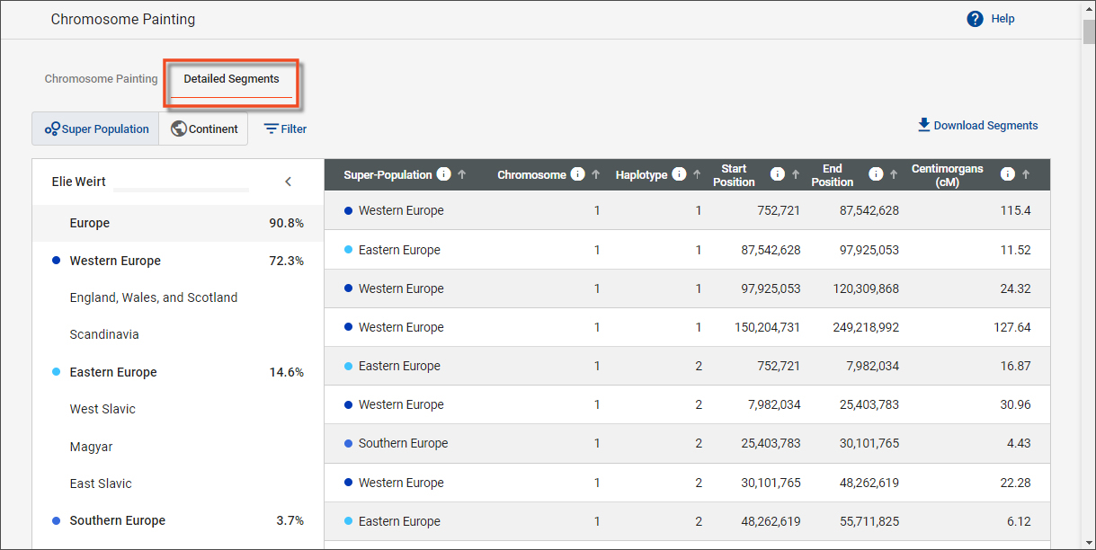This screenshot has height=550, width=1096.
Task: Open the Filter icon
Action: pyautogui.click(x=271, y=129)
